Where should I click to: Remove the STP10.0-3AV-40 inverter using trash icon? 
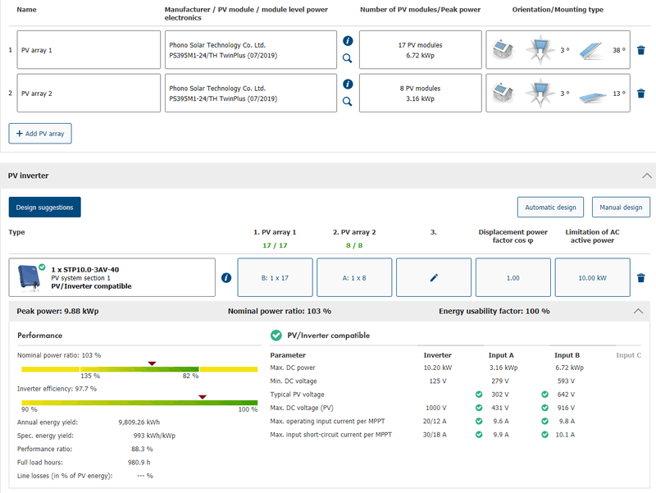point(641,278)
